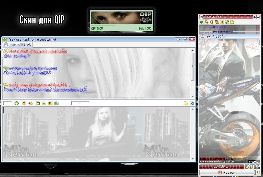Click the contact card with red minus icon
Screen dimensions: 263x177
pyautogui.click(x=252, y=167)
